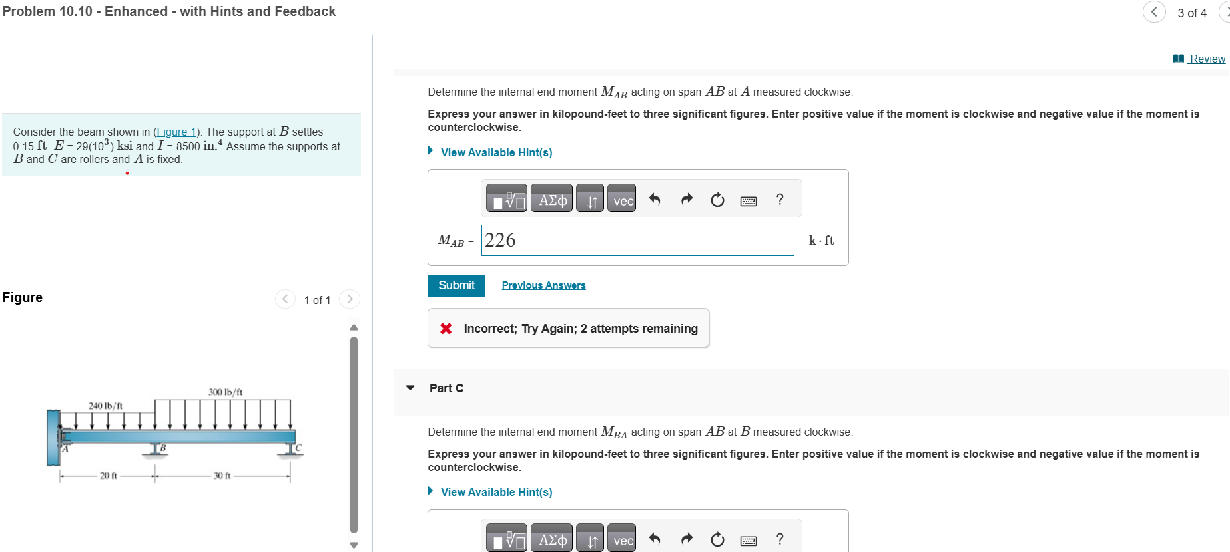Click the figure panel scrollbar thumb
This screenshot has height=552, width=1230.
pos(354,435)
